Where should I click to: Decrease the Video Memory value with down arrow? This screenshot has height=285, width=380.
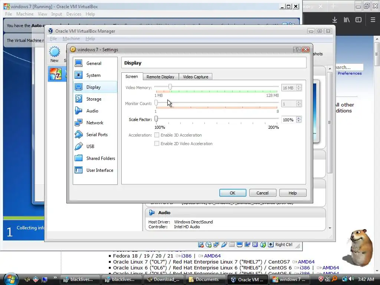click(299, 89)
